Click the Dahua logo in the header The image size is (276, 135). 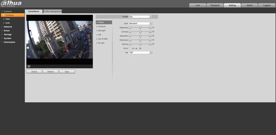(11, 4)
